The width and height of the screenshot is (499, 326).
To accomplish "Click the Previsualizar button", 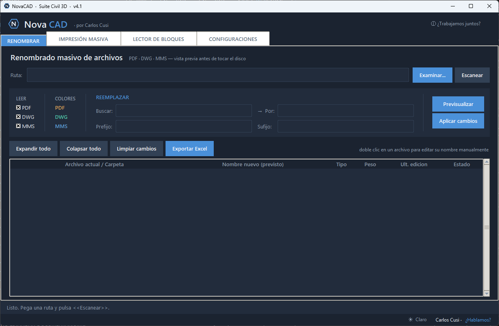I will coord(458,104).
